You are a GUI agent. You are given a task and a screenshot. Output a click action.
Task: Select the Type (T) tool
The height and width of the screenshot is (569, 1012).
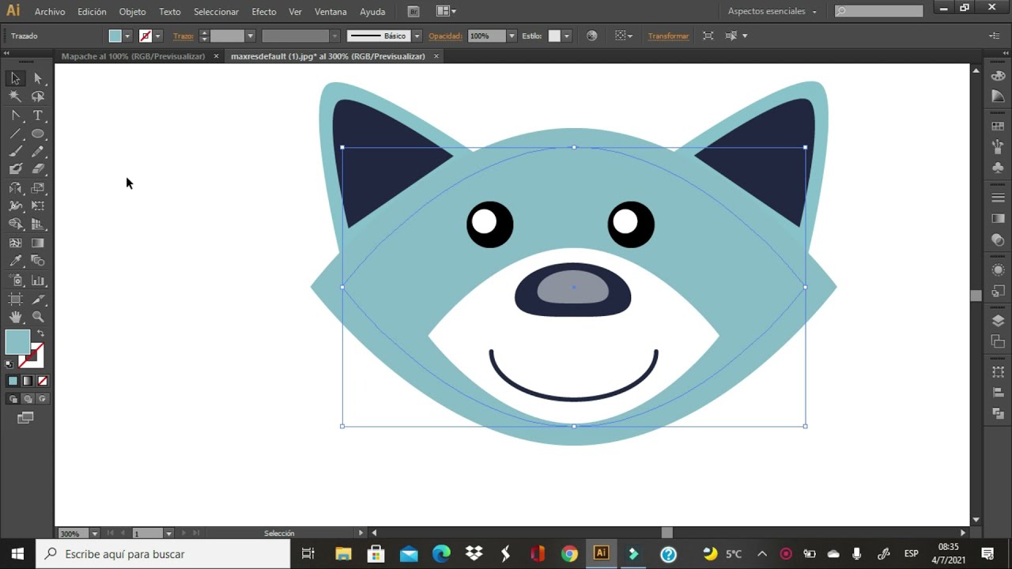click(x=37, y=115)
